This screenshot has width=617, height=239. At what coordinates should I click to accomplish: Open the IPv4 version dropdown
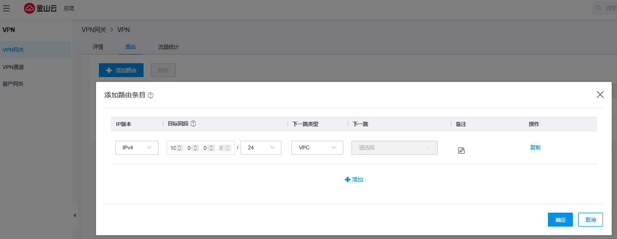point(137,148)
